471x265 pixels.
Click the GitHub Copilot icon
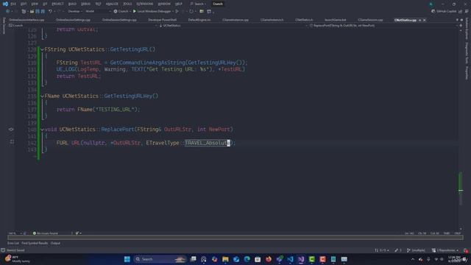point(433,12)
